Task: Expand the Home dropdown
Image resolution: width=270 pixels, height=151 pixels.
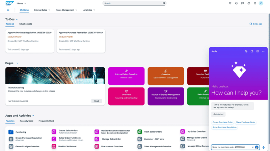Action: point(21,3)
